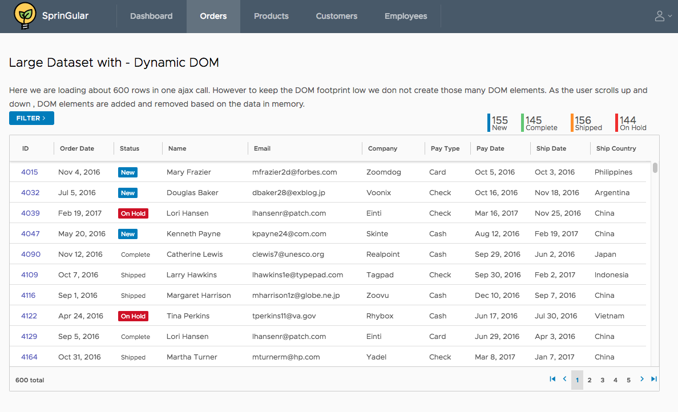Open the Dashboard tab
Image resolution: width=678 pixels, height=412 pixels.
pyautogui.click(x=151, y=16)
